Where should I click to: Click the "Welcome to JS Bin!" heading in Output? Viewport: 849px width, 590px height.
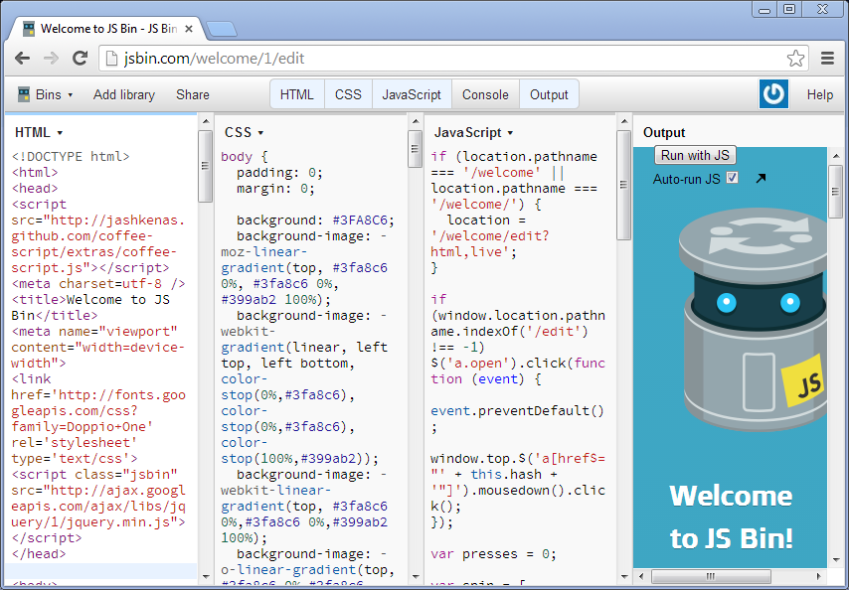pos(731,516)
